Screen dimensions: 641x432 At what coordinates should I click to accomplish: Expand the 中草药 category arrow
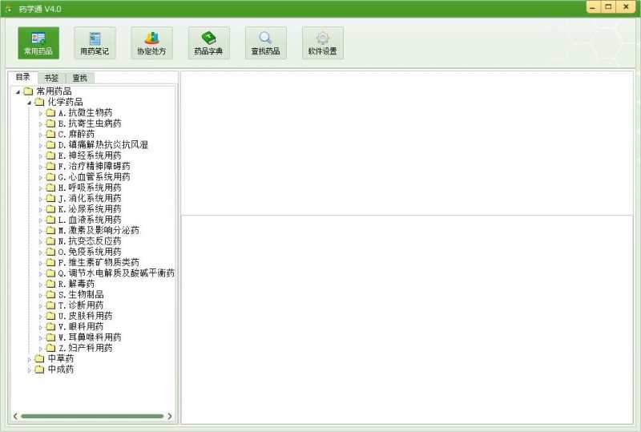[x=30, y=359]
